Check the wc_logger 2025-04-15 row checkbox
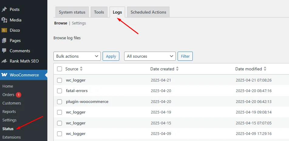 coord(59,123)
